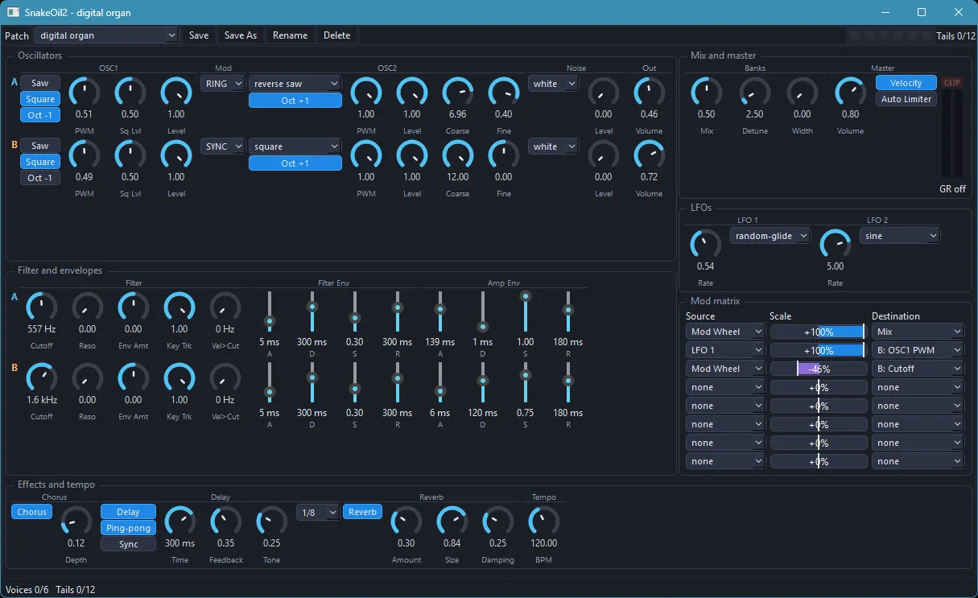Click the Tempo BPM knob

[544, 522]
